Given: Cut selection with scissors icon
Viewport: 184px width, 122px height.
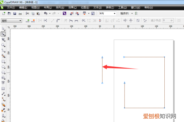Looking at the screenshot, I should [27, 13].
